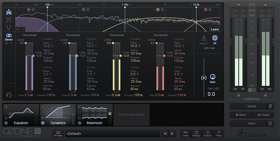Select the Band 1 view icon
This screenshot has height=141, width=280.
(204, 40)
